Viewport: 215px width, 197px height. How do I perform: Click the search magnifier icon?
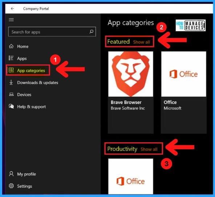click(91, 32)
